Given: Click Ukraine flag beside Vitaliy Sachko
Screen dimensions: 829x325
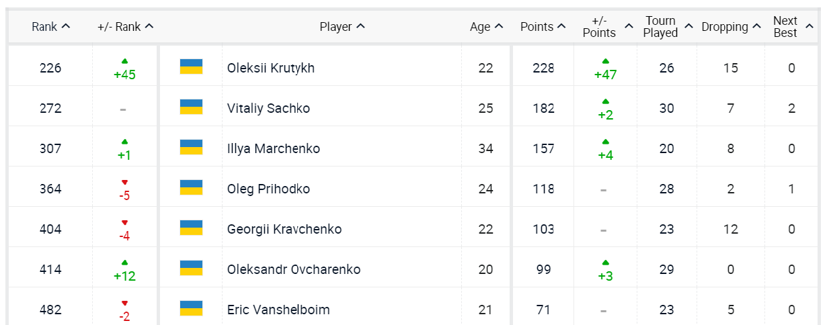Looking at the screenshot, I should click(x=191, y=107).
